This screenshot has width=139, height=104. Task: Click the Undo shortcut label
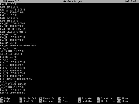coord(125,98)
